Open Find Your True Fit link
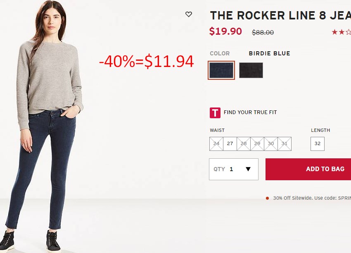 250,112
